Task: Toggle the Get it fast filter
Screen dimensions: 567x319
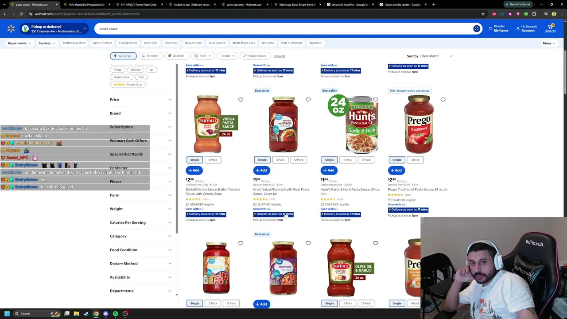Action: tap(123, 56)
